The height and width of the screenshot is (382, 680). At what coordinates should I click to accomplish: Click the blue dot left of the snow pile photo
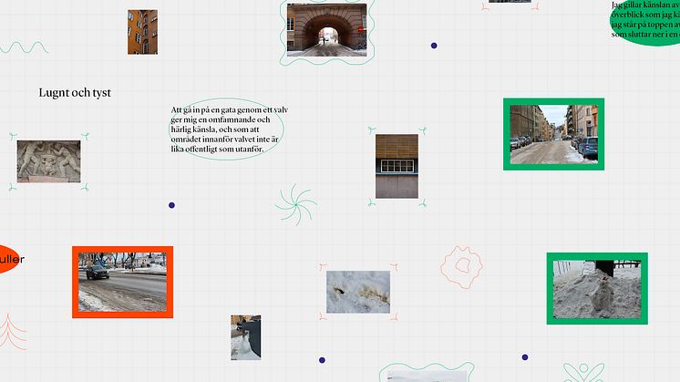coord(524,357)
